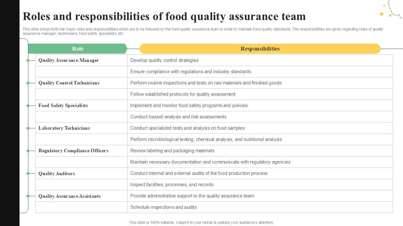
Task: Click the green dot beside Quality Control Technicians
Action: [x=28, y=83]
